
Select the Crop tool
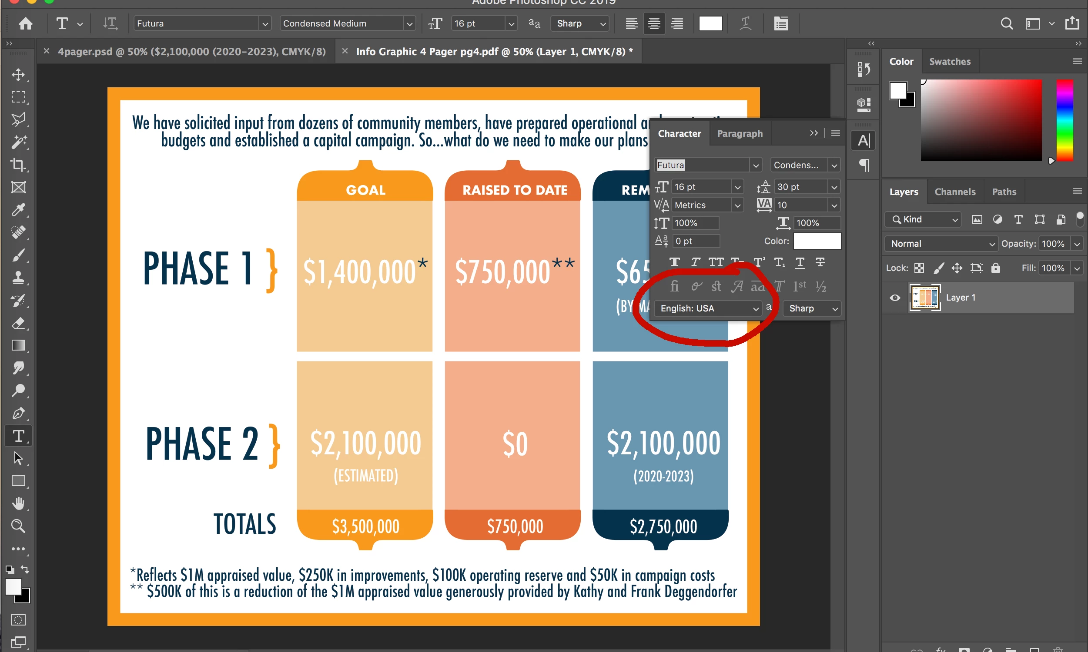(18, 165)
